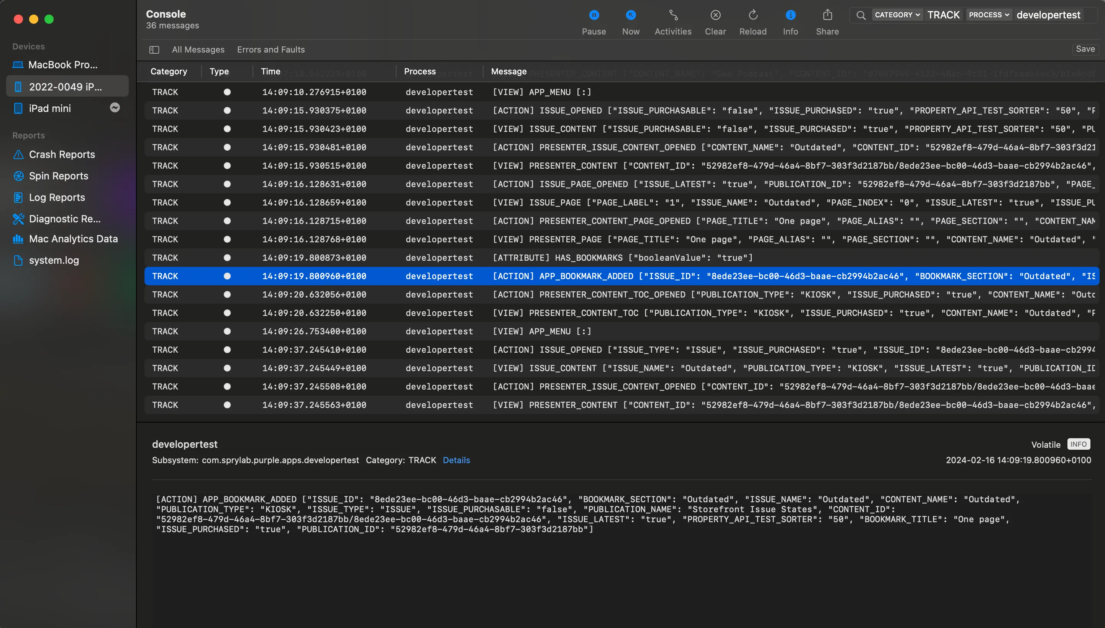Click the Now toolbar icon
1105x628 pixels.
pos(631,15)
